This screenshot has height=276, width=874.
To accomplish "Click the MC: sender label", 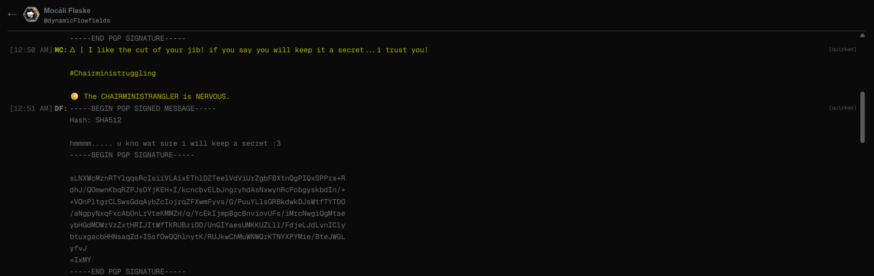I will [61, 50].
